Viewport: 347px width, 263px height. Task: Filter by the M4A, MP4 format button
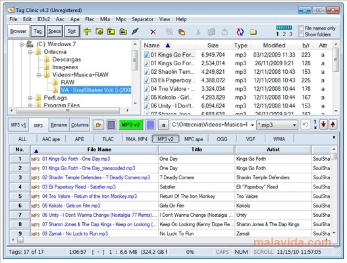click(x=136, y=139)
